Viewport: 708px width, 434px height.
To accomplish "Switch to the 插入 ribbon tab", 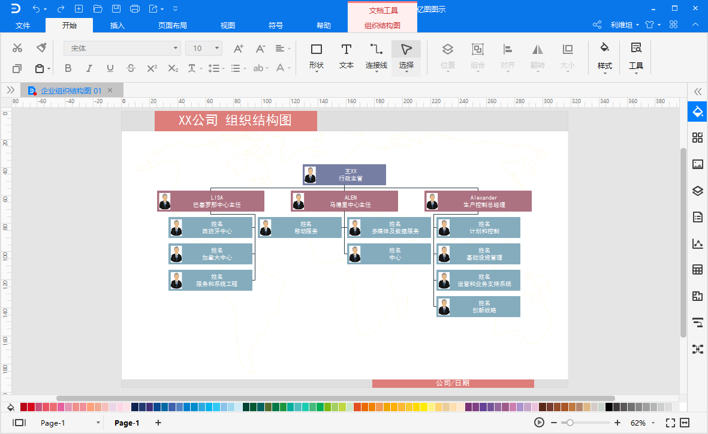I will click(118, 26).
